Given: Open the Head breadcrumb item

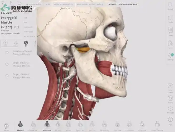Looking at the screenshot, I should pos(48,4).
